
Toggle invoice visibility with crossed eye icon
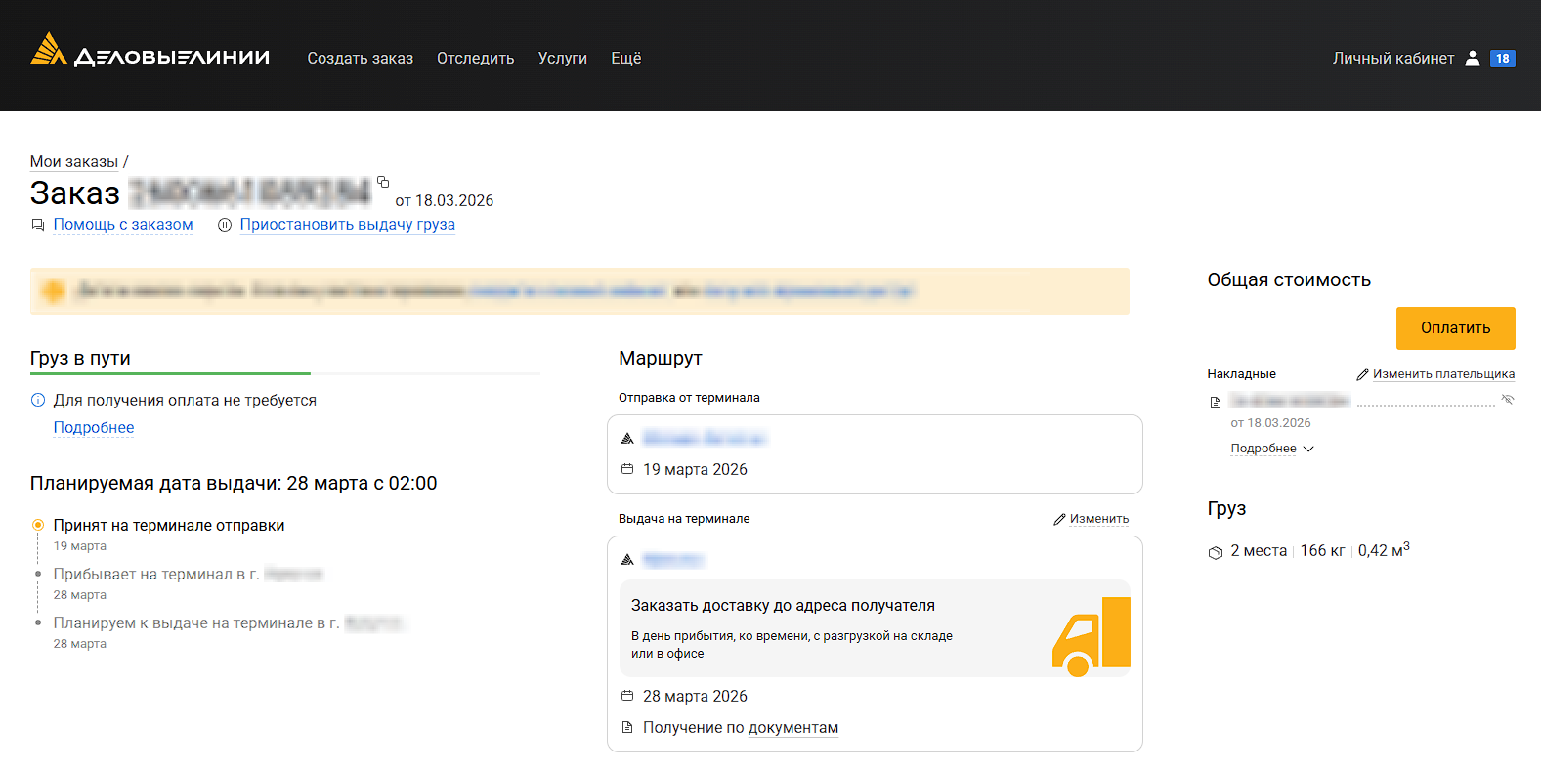click(1508, 400)
